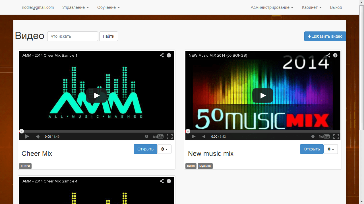Open Cheer Mix Sample 1 on YouTube via logo
This screenshot has width=364, height=204.
click(x=158, y=137)
